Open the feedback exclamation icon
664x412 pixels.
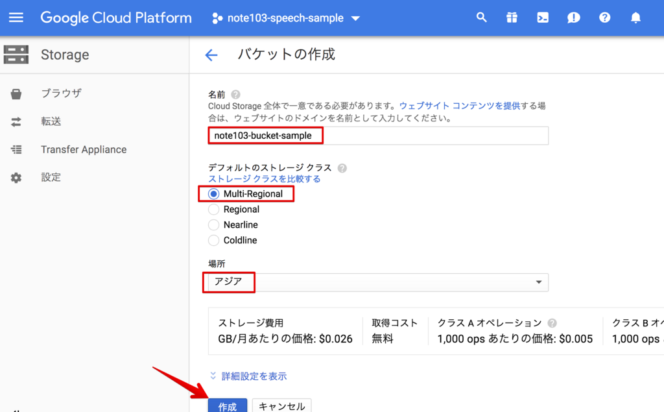pos(574,18)
